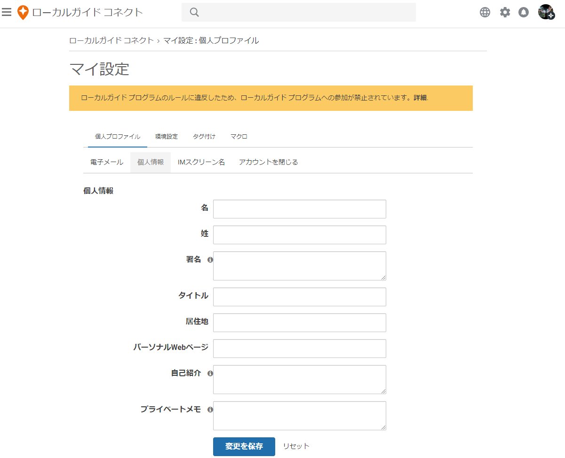Screen dimensions: 565x458
Task: Open the hamburger menu icon
Action: 7,12
